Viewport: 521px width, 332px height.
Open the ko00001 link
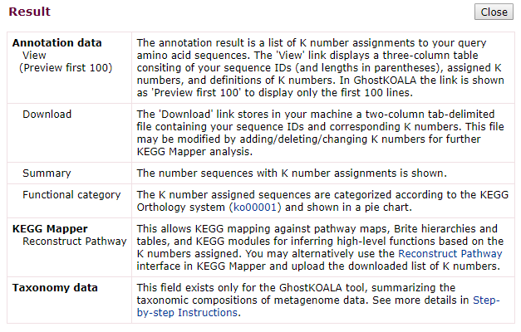point(255,207)
